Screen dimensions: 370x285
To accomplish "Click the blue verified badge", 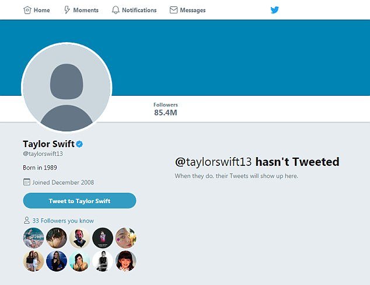I will coord(79,144).
